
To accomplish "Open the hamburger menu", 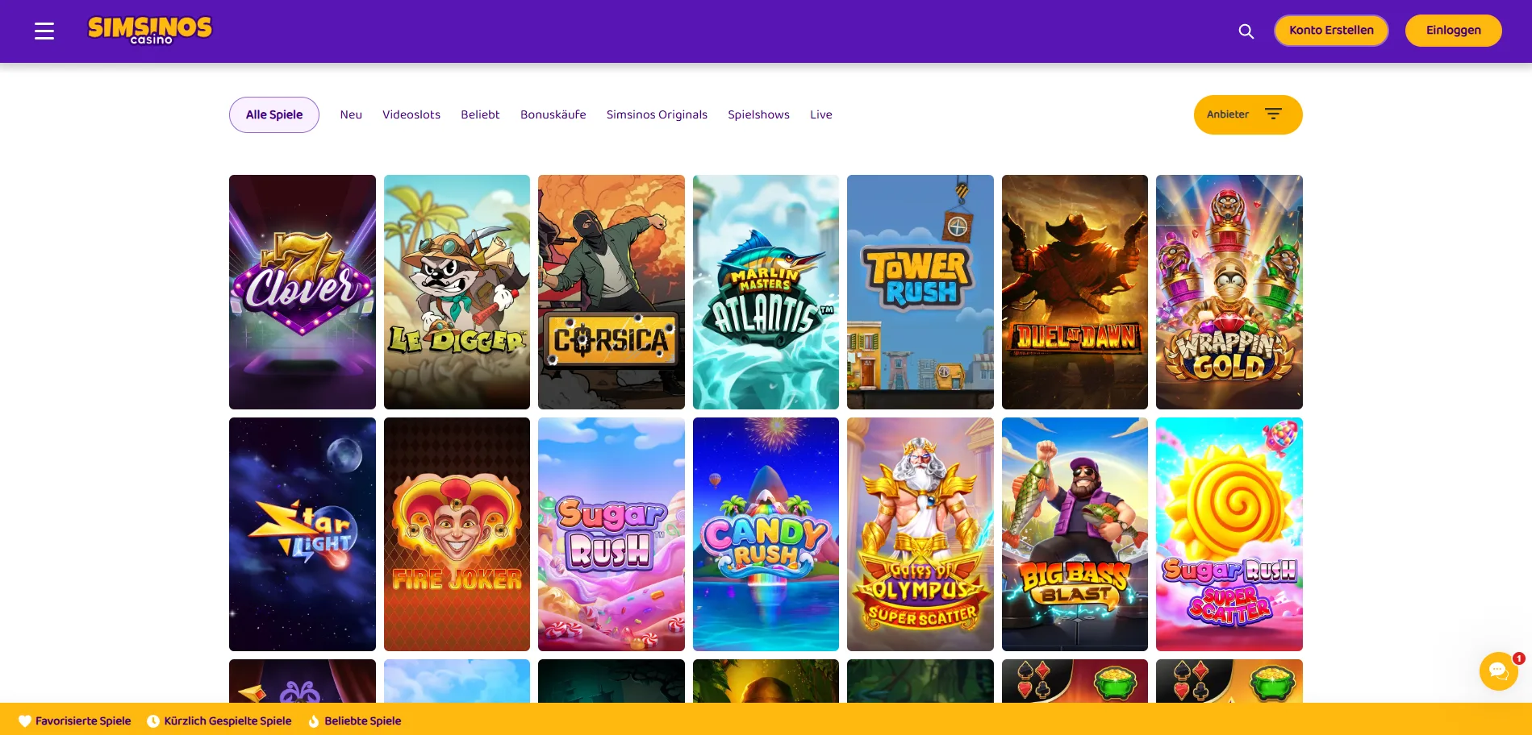I will 44,31.
